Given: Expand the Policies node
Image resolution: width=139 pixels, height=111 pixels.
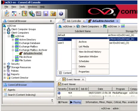Looking at the screenshot, I should (x=5, y=71).
